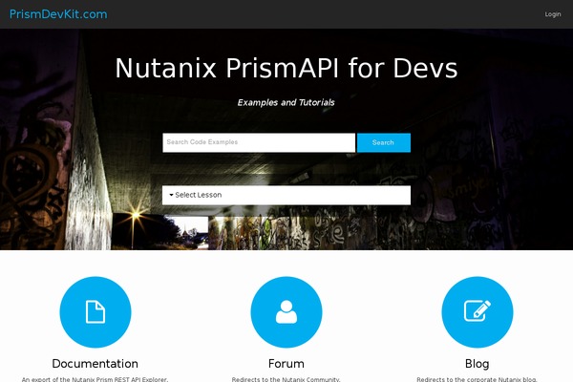Open the Blog edit circle icon
The image size is (573, 382).
pos(477,312)
